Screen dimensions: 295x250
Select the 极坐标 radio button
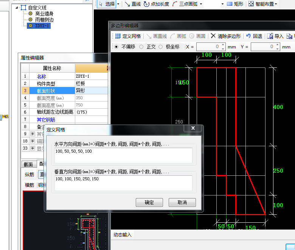pos(160,47)
